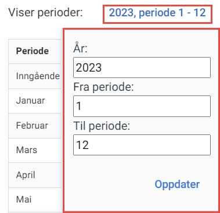Open the "2023, periode 1 - 12" period link
Viewport: 220px width, 213px height.
pyautogui.click(x=157, y=13)
